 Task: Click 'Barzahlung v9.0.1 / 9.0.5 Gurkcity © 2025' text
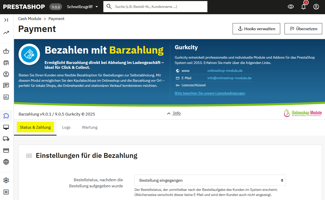(x=57, y=114)
